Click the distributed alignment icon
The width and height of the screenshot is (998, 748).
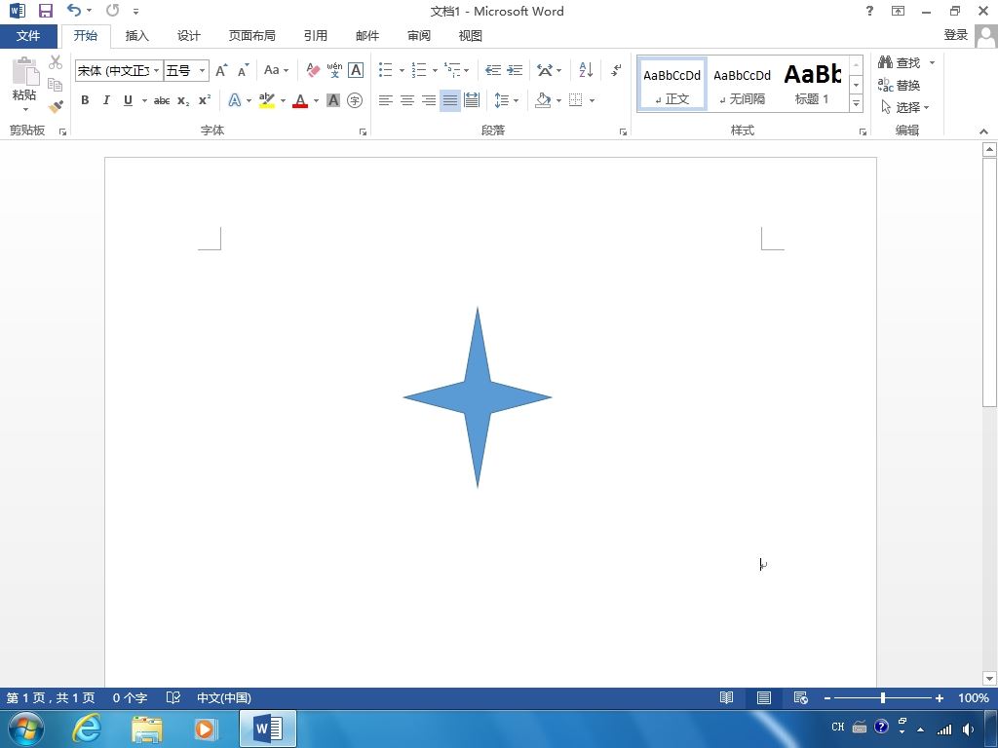pos(472,100)
